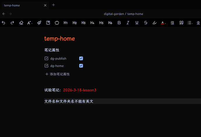This screenshot has height=137, width=201.
Task: Apply Heading 4 with H4 button
Action: pos(92,23)
